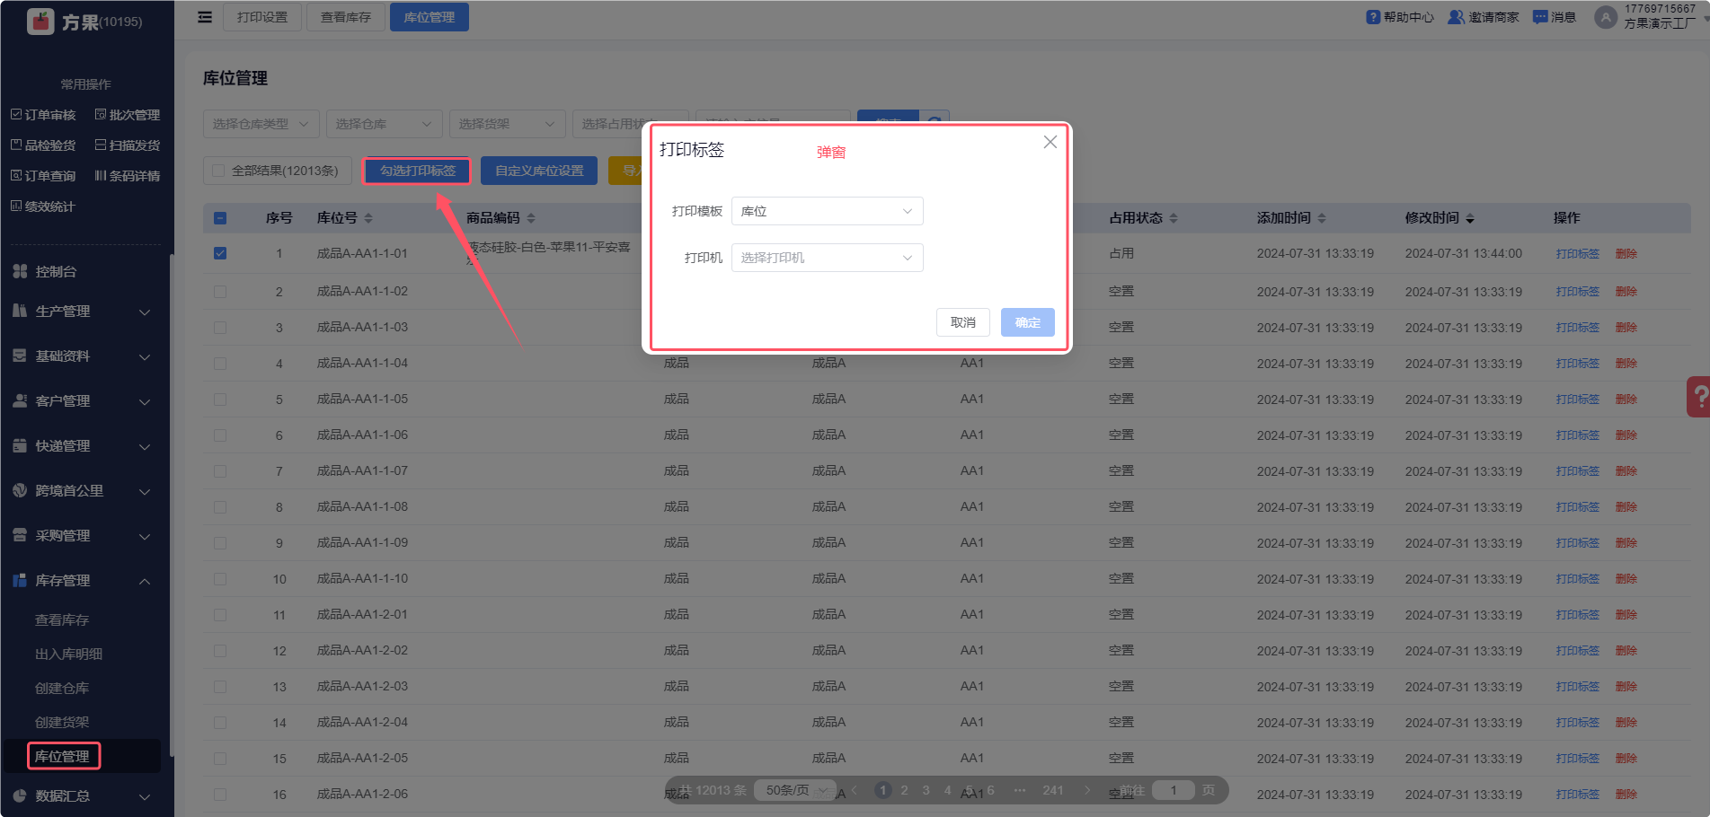This screenshot has height=817, width=1710.
Task: Sort by 修改时间 column
Action: pyautogui.click(x=1470, y=218)
